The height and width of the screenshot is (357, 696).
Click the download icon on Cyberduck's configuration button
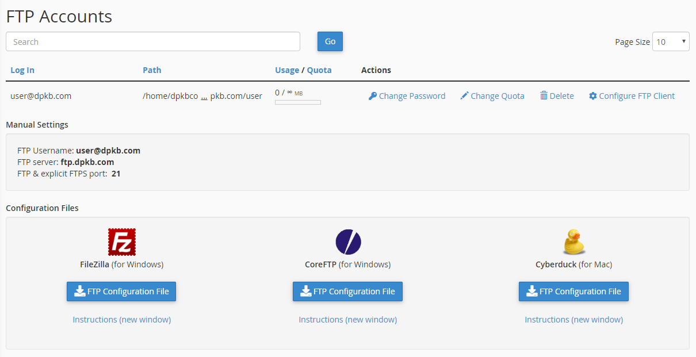pos(532,291)
